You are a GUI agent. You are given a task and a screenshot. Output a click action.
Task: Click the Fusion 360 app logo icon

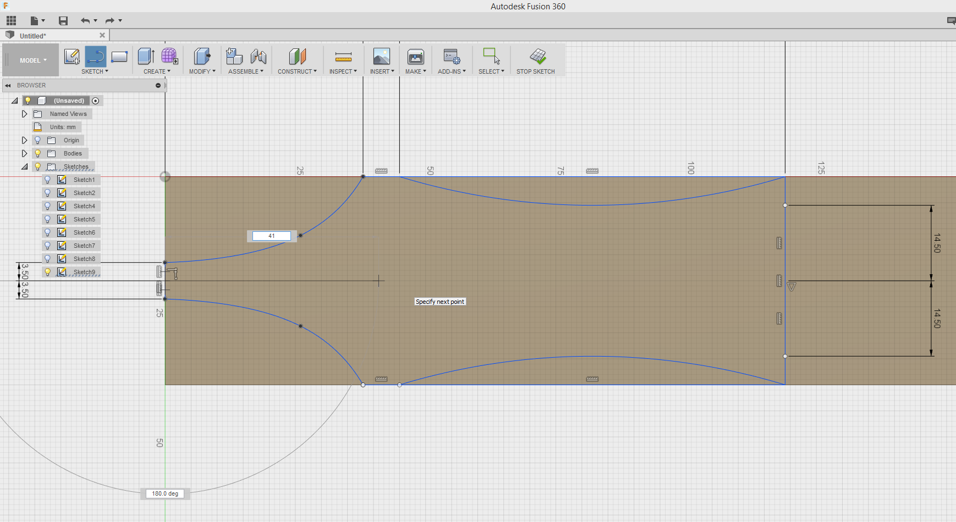[x=6, y=5]
